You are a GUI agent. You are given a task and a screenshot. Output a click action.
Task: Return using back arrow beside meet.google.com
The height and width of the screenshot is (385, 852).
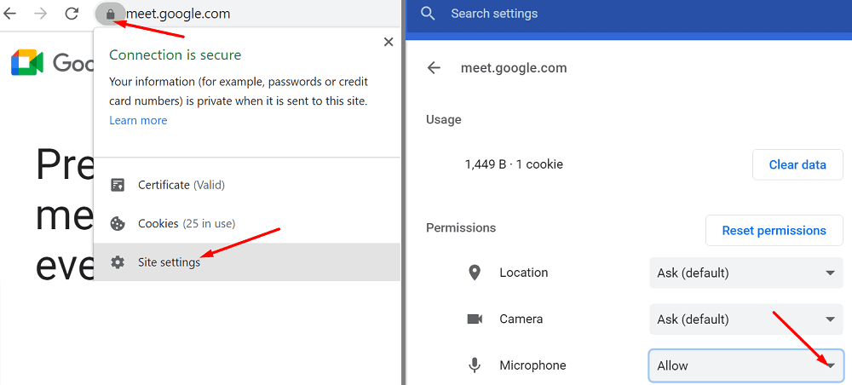(x=434, y=68)
